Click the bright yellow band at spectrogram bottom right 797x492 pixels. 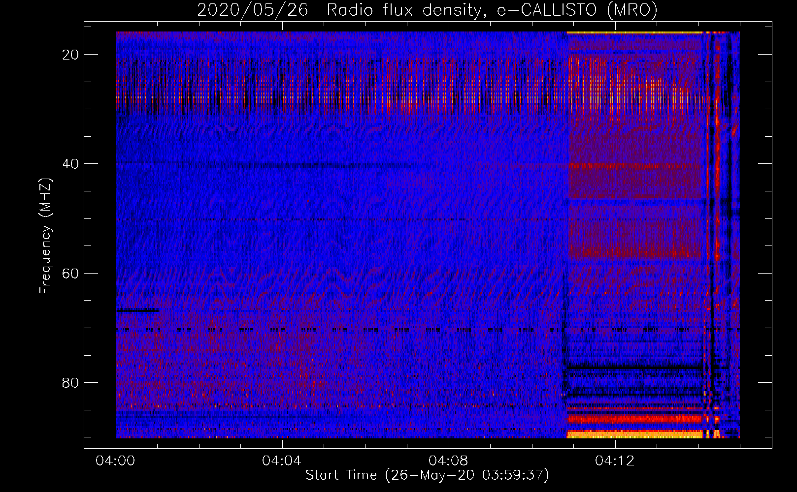[635, 434]
